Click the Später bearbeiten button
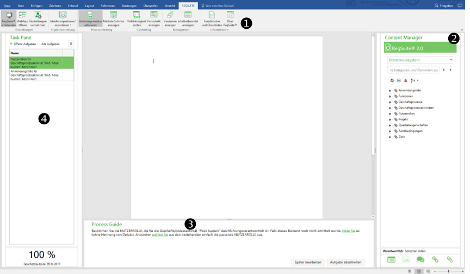Image resolution: width=470 pixels, height=274 pixels. pyautogui.click(x=307, y=262)
